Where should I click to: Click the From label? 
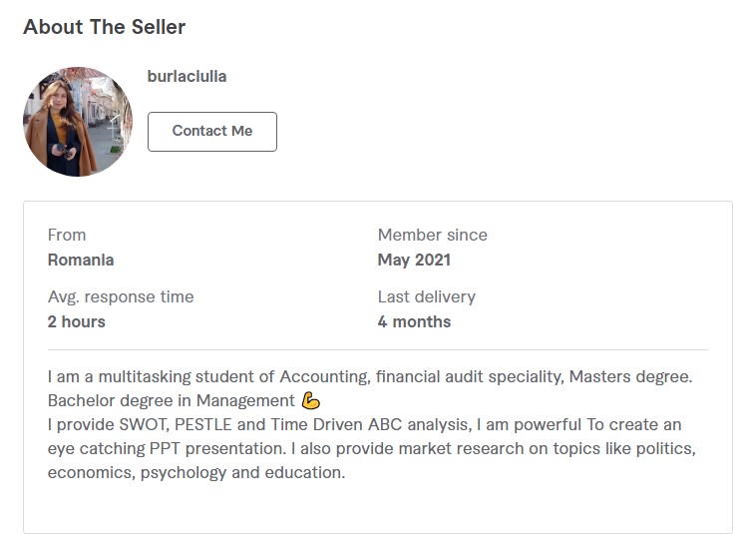point(67,235)
